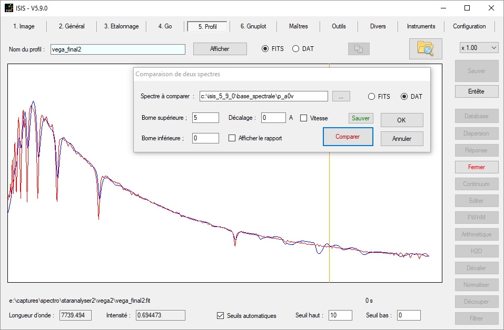Click the H2O button

tap(477, 251)
